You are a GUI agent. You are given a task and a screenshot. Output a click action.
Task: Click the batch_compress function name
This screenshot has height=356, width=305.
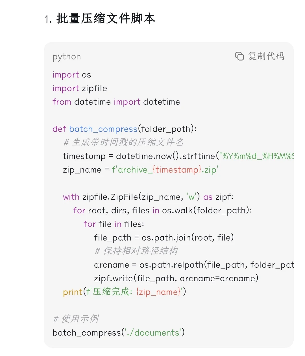pos(103,129)
